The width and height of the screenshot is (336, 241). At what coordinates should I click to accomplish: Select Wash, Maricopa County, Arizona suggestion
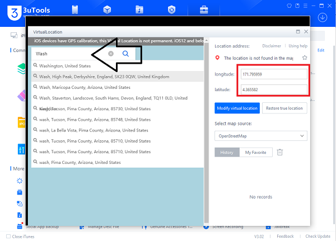coord(118,87)
